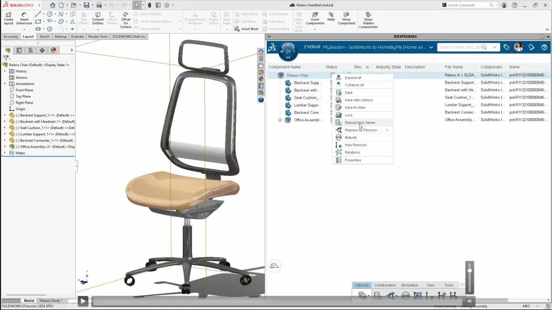Expand History node in feature tree
The height and width of the screenshot is (310, 552).
click(x=5, y=71)
